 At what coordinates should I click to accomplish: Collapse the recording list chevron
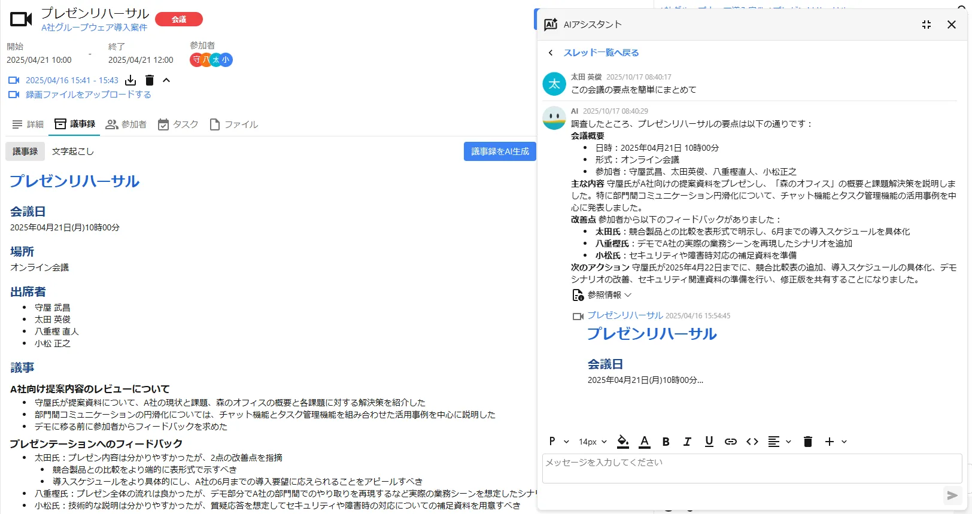click(x=166, y=80)
